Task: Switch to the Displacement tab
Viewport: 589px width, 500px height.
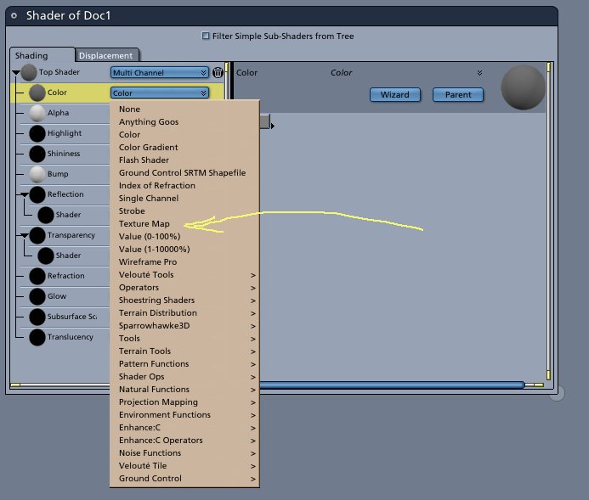Action: tap(105, 55)
